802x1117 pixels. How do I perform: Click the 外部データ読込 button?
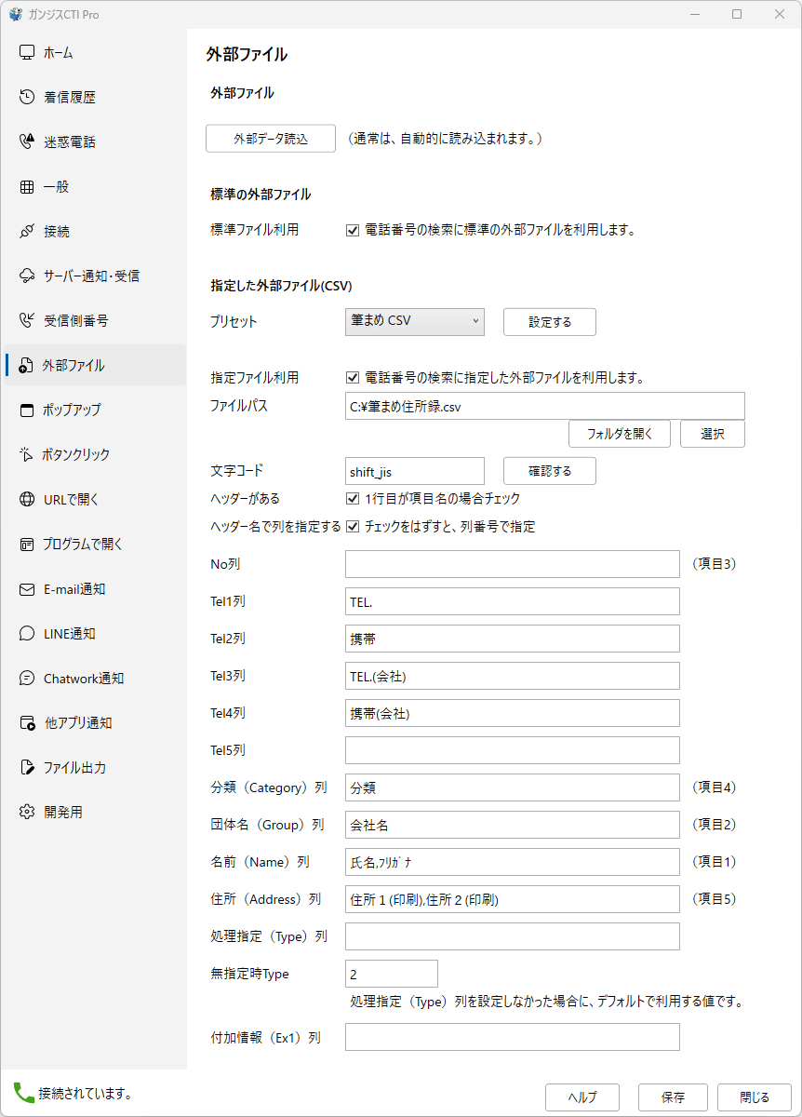(x=271, y=139)
